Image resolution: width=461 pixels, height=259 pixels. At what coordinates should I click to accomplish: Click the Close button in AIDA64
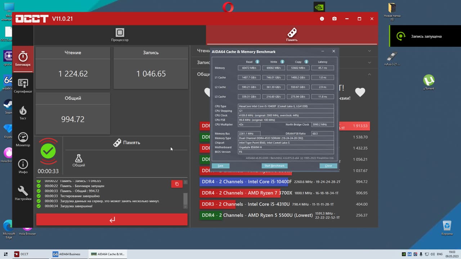(328, 166)
